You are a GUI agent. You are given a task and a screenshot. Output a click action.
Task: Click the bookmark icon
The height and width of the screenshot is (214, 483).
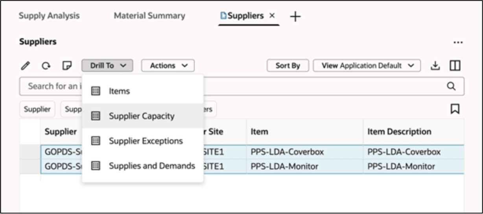(x=455, y=109)
